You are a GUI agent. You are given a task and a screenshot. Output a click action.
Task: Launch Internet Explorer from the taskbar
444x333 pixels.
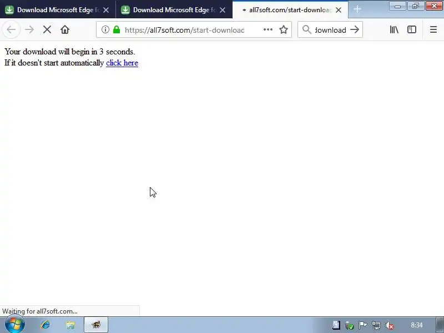tap(46, 325)
